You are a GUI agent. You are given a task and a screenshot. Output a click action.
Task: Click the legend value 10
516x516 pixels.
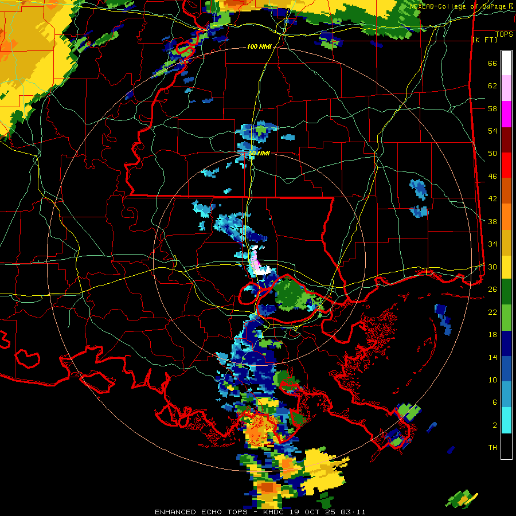(x=492, y=380)
